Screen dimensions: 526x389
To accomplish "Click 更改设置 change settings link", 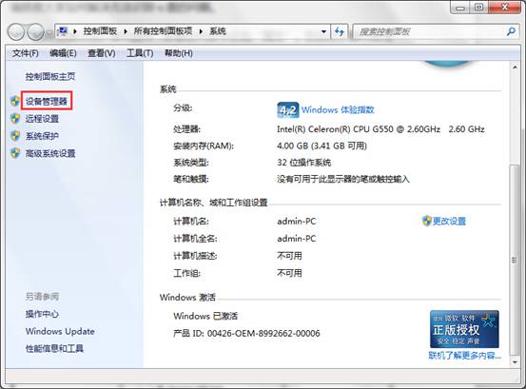I will coord(449,221).
